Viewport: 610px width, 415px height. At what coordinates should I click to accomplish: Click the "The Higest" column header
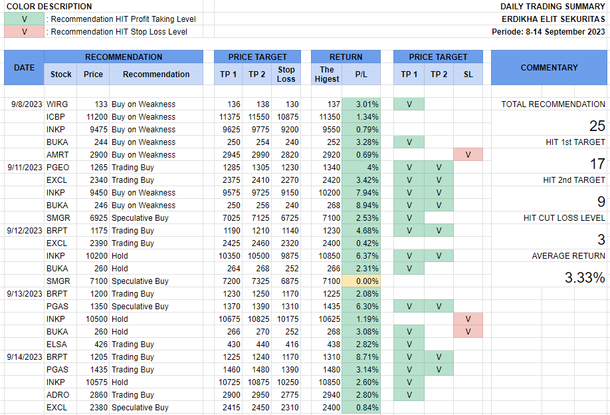tap(327, 74)
